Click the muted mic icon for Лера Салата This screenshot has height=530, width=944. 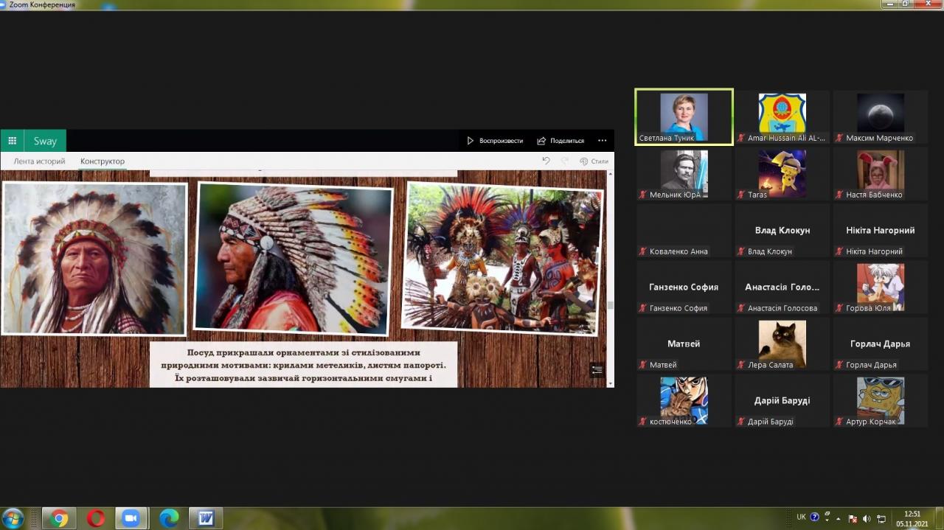pos(741,365)
